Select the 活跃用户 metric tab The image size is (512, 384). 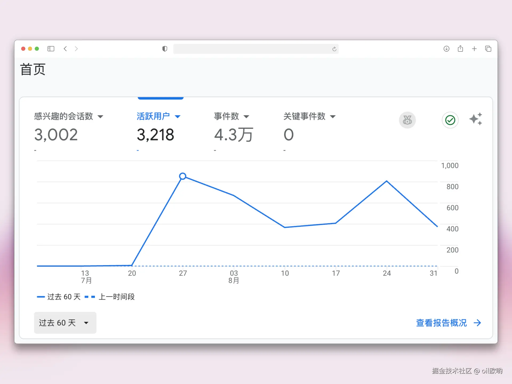tap(153, 117)
